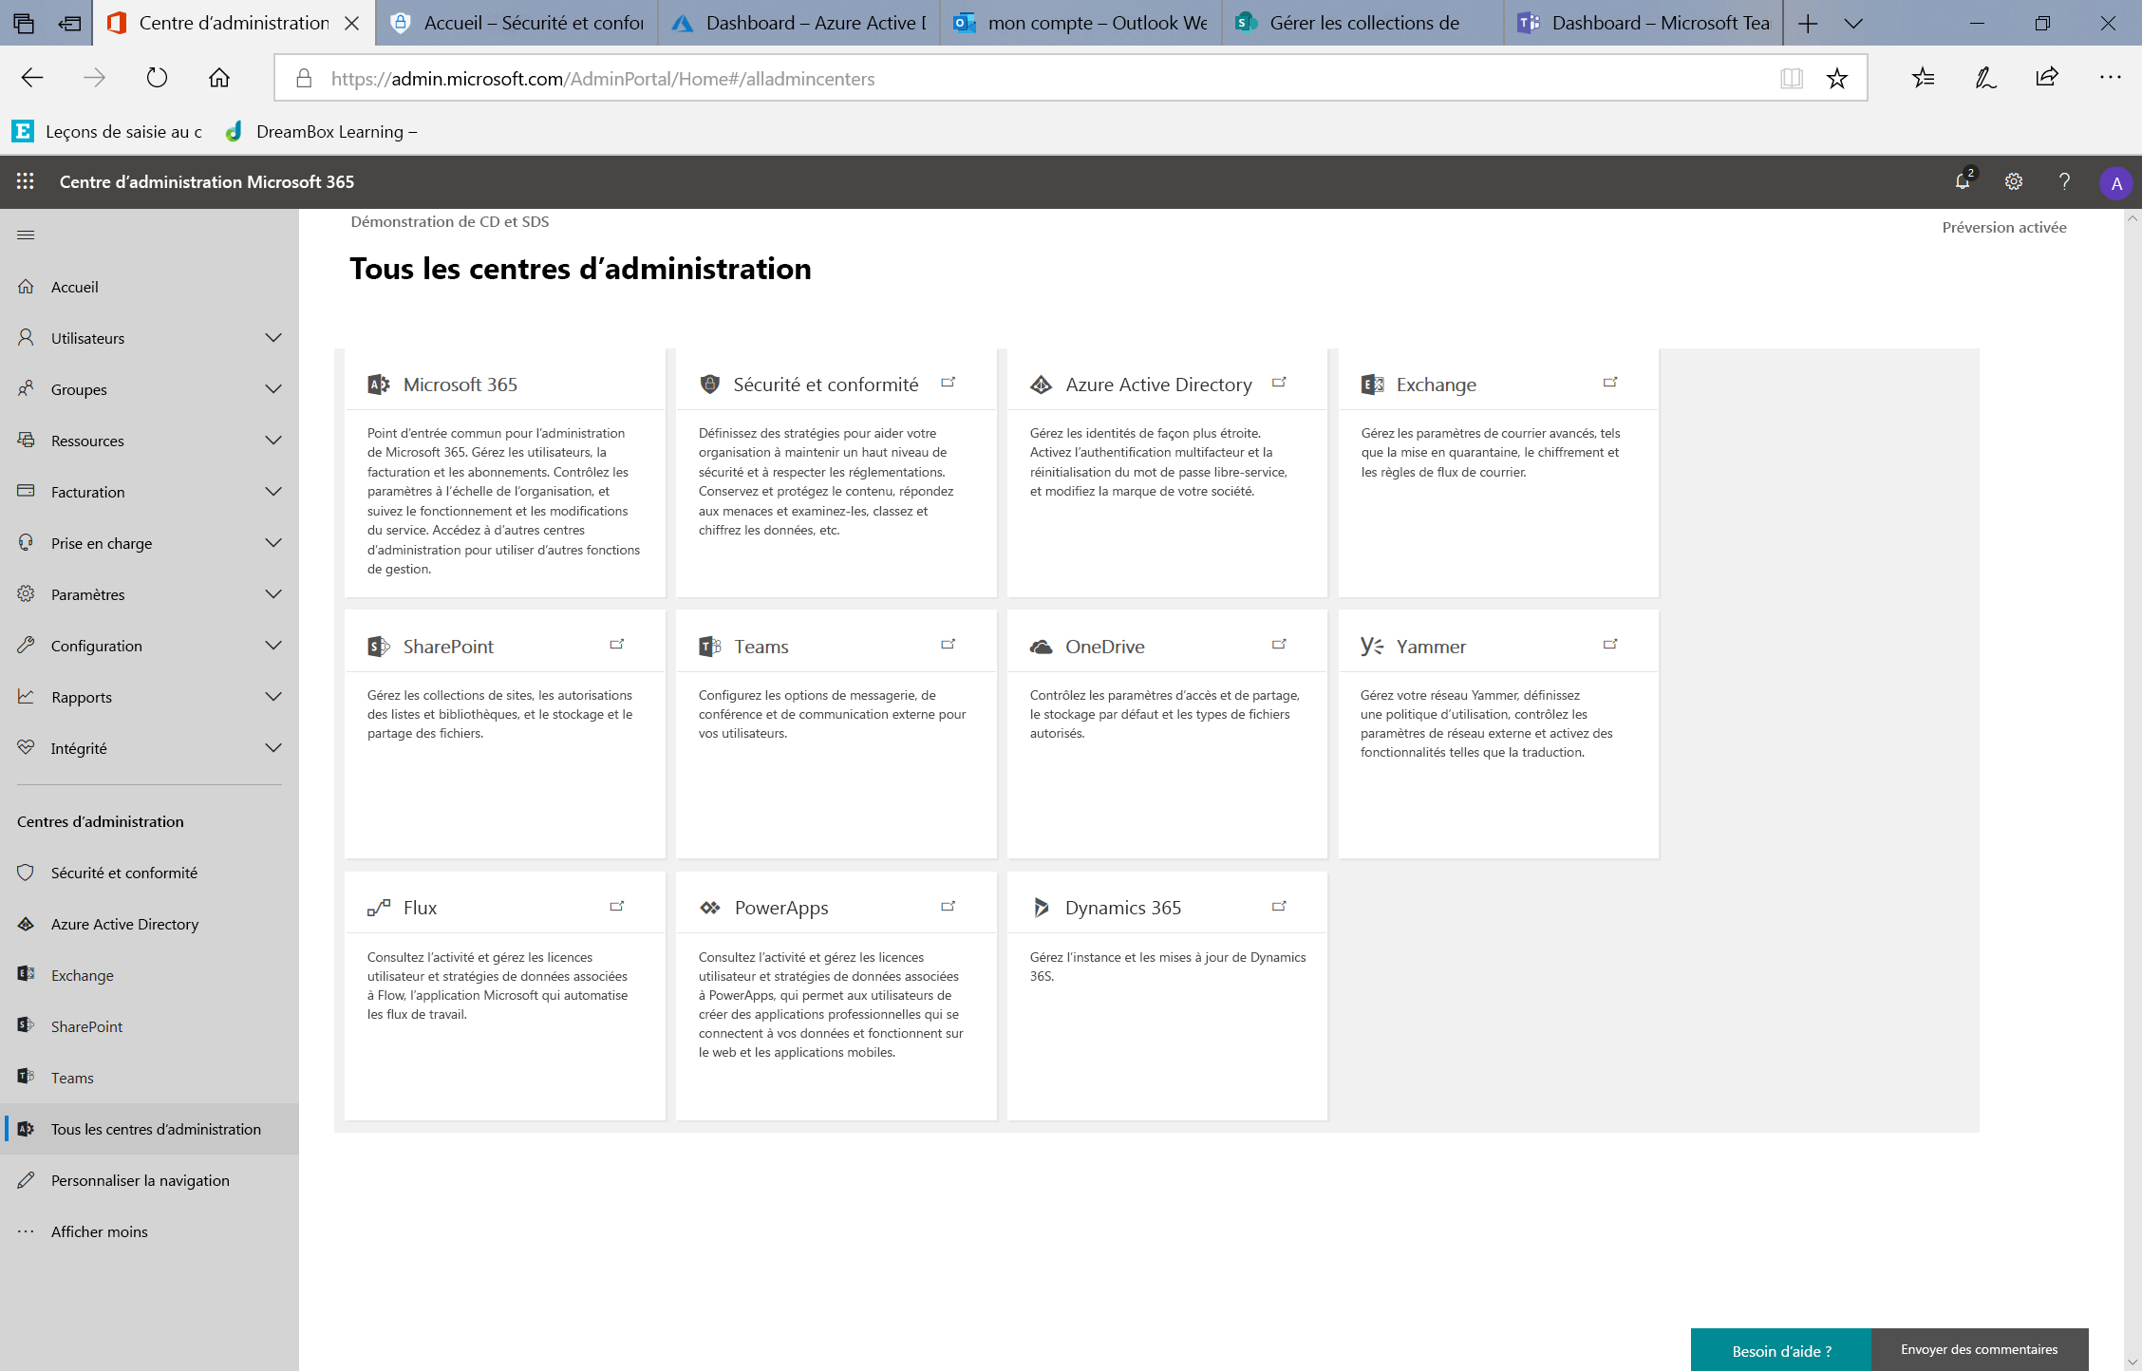Open notifications bell icon

click(x=1963, y=180)
